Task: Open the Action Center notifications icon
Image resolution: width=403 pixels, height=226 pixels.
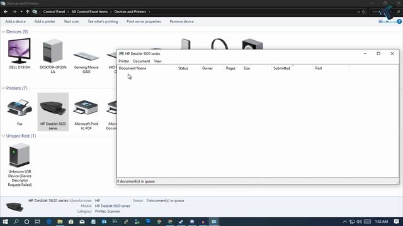Action: pyautogui.click(x=396, y=222)
